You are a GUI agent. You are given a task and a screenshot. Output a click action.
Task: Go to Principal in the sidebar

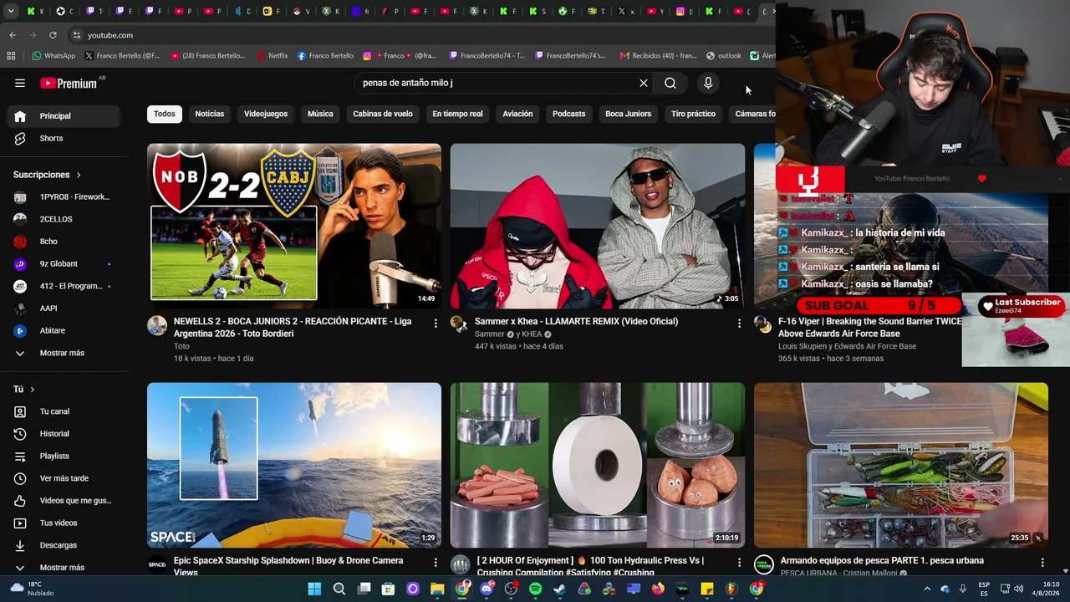click(x=64, y=116)
